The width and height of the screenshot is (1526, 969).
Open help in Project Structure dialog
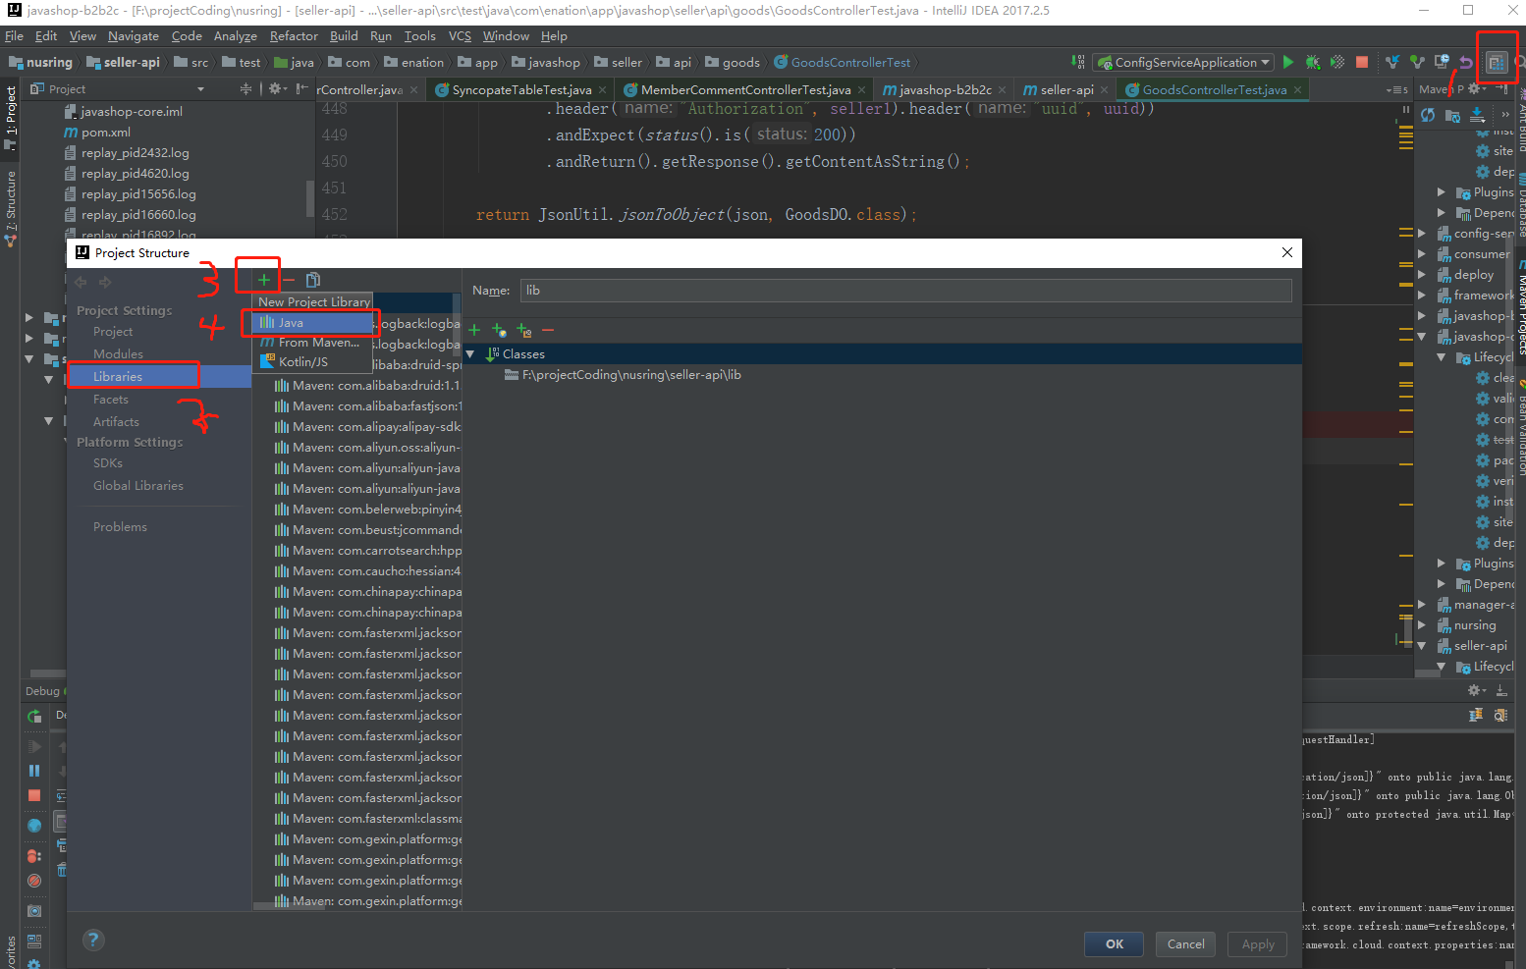(x=93, y=940)
